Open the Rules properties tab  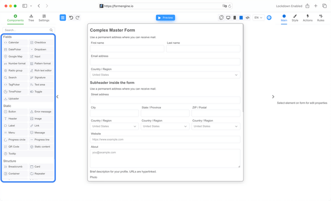point(320,18)
